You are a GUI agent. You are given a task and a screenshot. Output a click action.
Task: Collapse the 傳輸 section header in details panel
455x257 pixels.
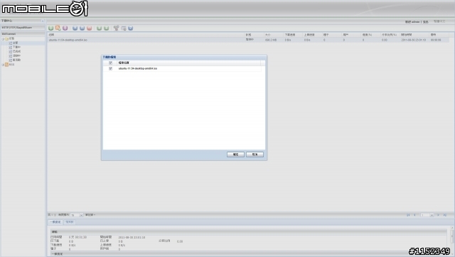(249, 232)
